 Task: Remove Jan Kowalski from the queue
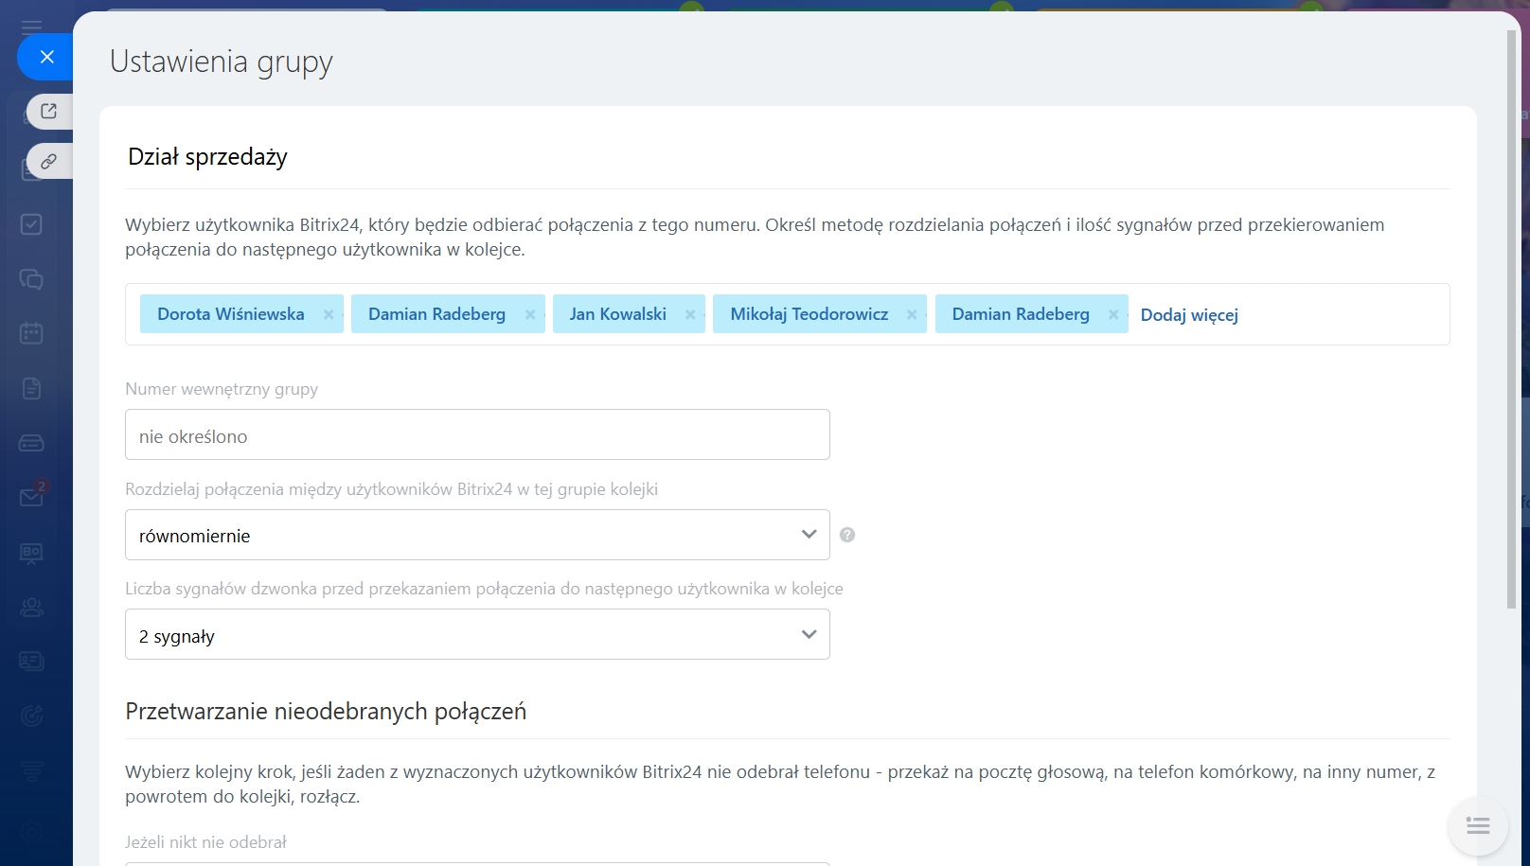690,314
